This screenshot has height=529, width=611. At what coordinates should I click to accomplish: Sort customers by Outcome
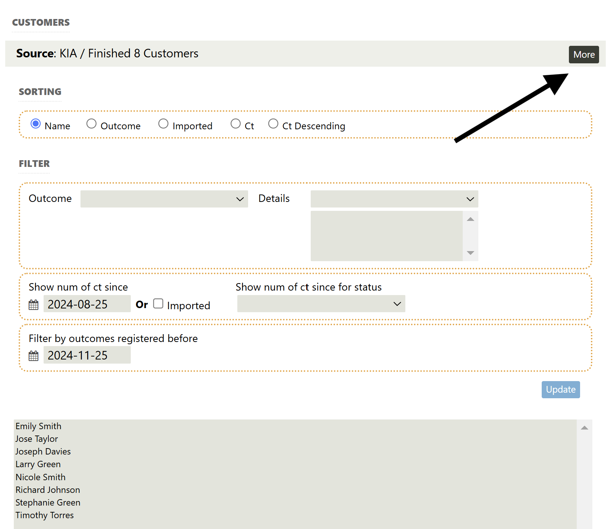pos(91,124)
